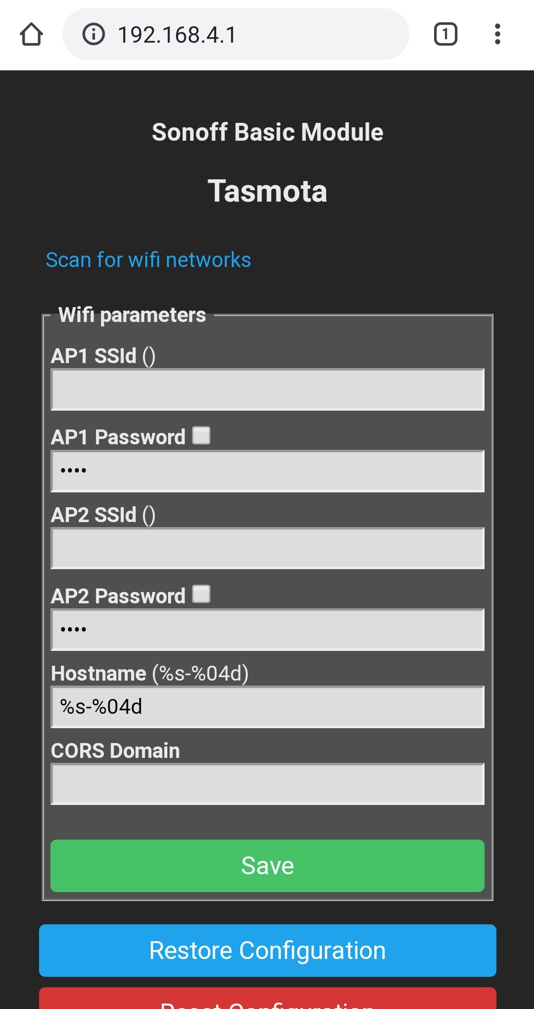
Task: Click the Sonoff Basic Module heading
Action: point(267,132)
